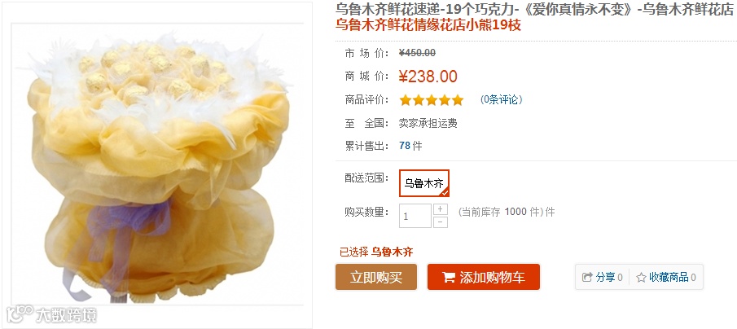
Task: Open the 0条评论 reviews link
Action: point(501,99)
